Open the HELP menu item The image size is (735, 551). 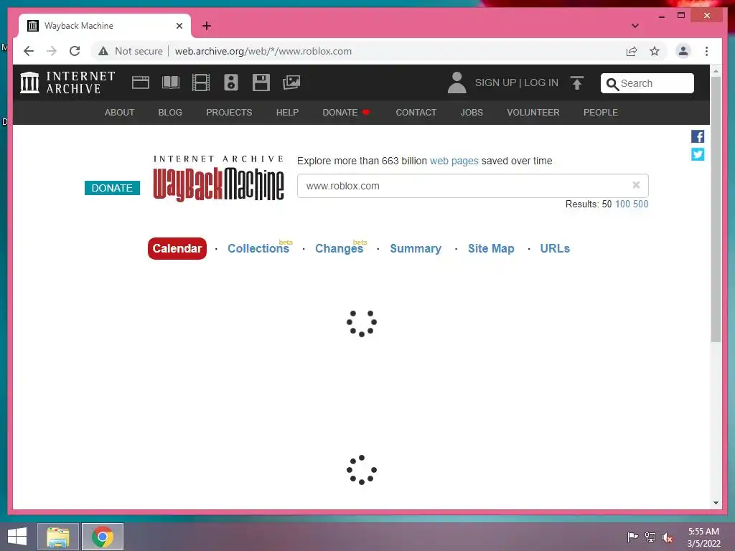287,113
